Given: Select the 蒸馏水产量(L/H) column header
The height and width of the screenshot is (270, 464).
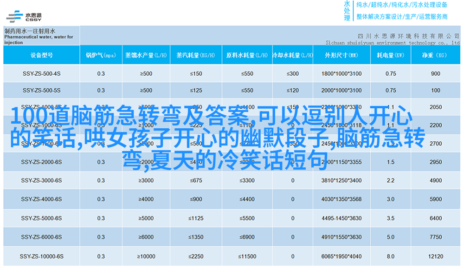Looking at the screenshot, I should [x=146, y=55].
